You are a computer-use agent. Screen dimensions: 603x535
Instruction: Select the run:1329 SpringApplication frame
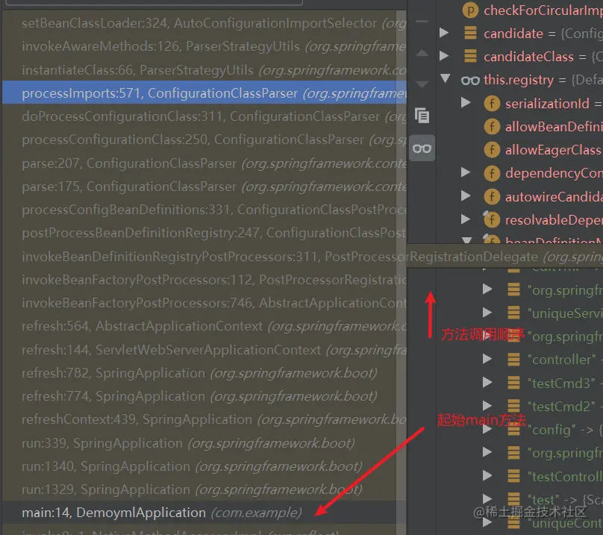click(x=204, y=489)
